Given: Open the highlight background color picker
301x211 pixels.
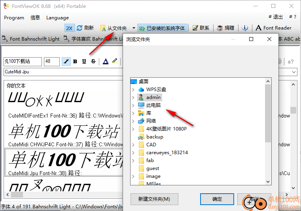Looking at the screenshot, I should tap(115, 61).
